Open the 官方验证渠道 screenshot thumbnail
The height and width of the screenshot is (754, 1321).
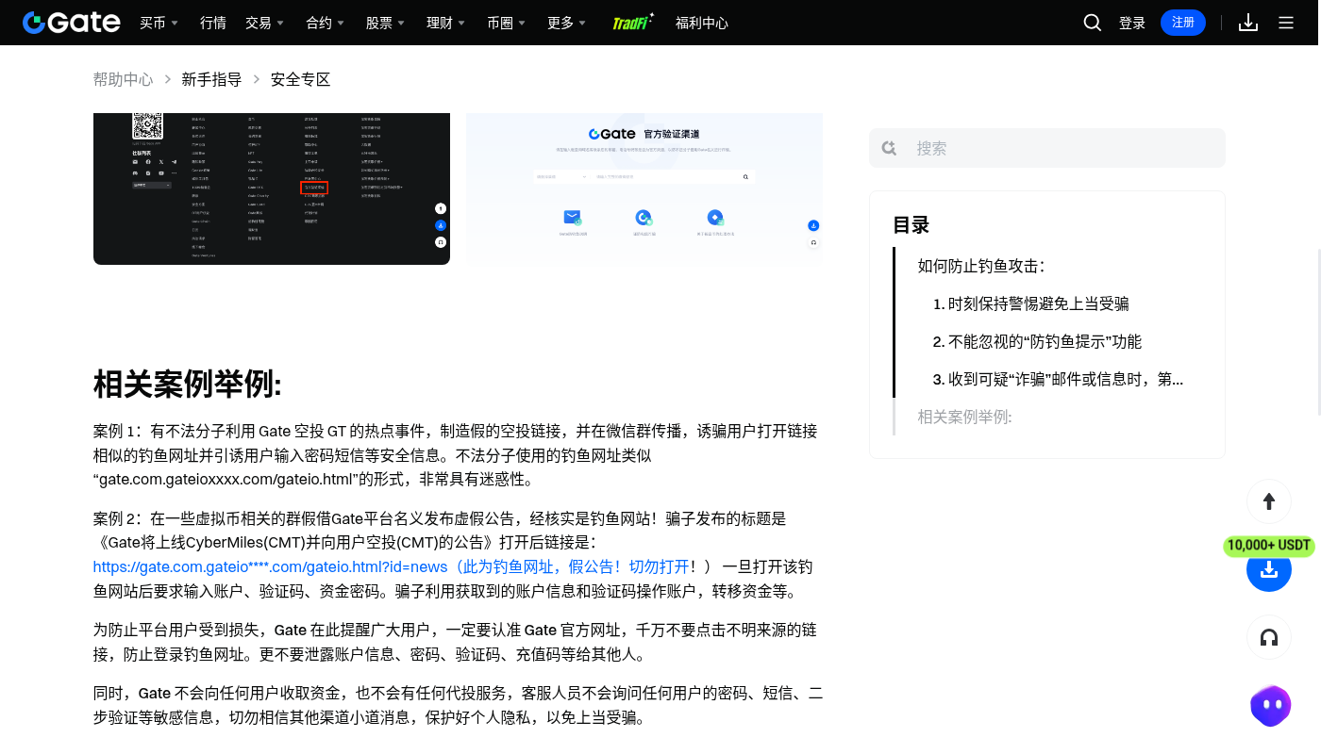coord(644,187)
